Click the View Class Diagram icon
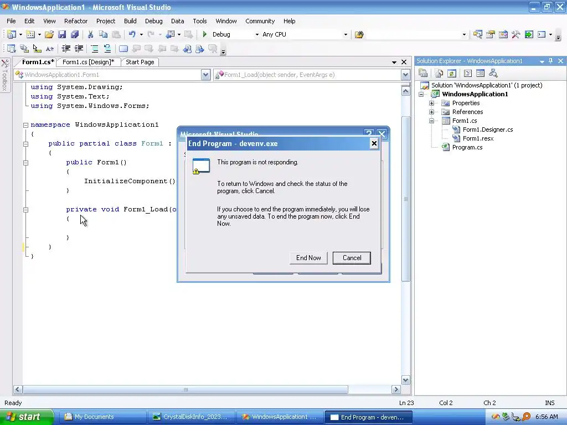Viewport: 567px width, 425px height. (493, 74)
